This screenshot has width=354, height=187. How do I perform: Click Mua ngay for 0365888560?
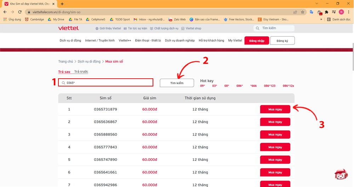pyautogui.click(x=275, y=134)
